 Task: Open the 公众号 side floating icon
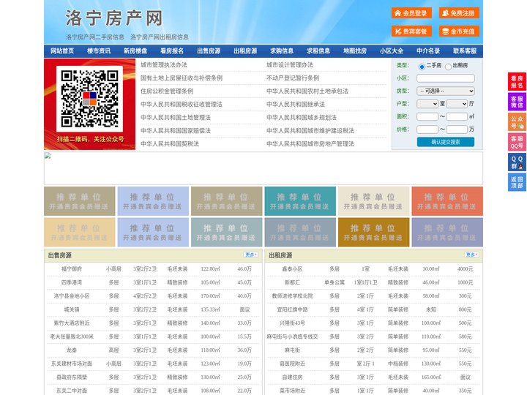(517, 122)
